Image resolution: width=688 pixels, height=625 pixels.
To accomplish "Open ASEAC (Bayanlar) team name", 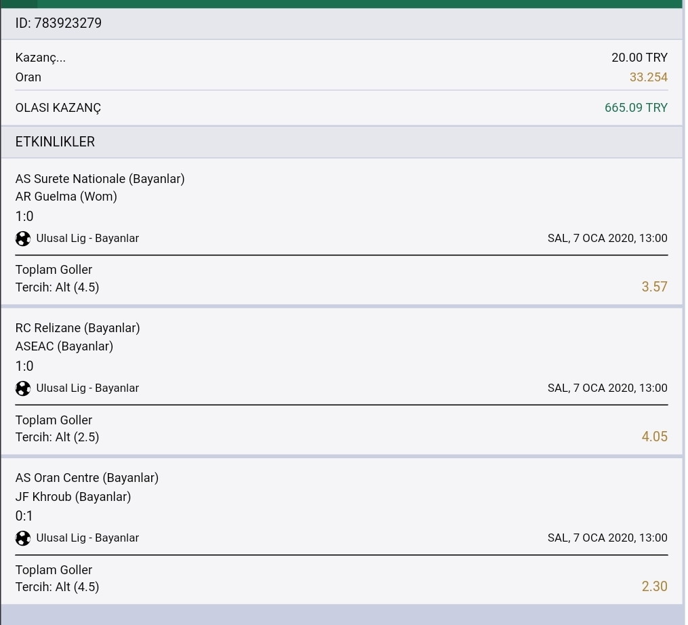I will pyautogui.click(x=64, y=346).
